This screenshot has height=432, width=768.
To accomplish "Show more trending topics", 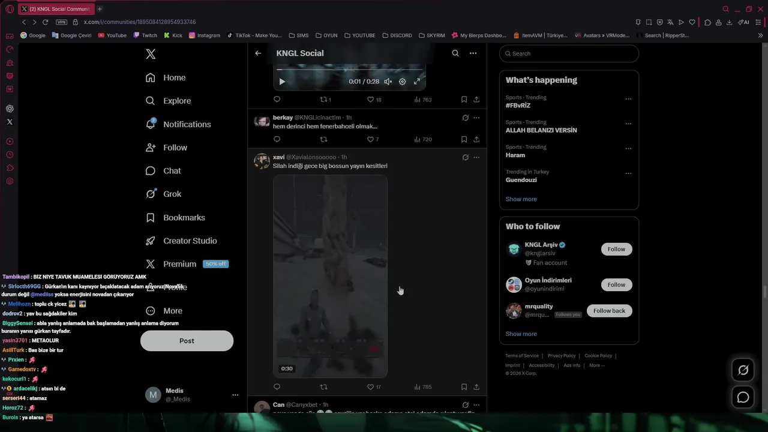I will pos(521,199).
